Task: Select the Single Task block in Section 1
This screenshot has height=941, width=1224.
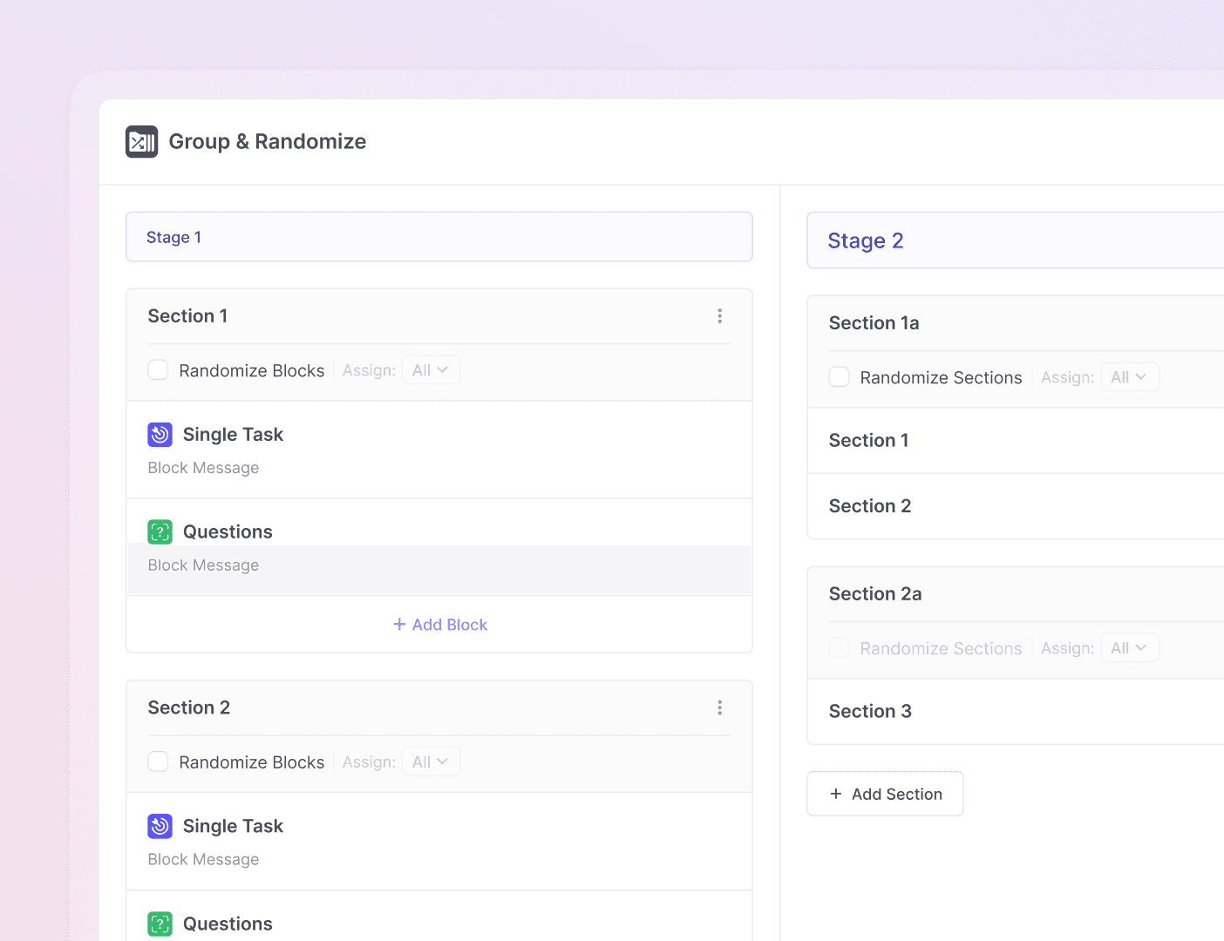Action: click(439, 450)
